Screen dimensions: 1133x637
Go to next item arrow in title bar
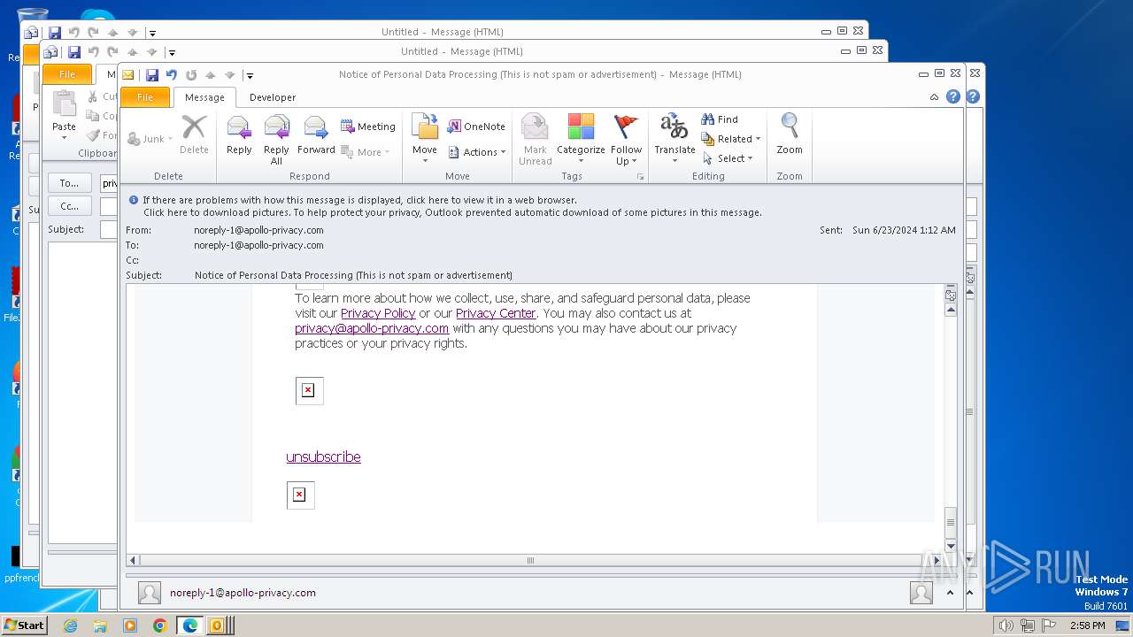pos(230,75)
